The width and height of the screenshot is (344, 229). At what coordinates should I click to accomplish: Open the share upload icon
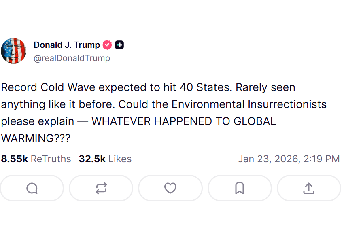click(x=309, y=188)
